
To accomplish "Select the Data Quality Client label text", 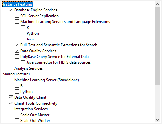I will coord(30,97).
